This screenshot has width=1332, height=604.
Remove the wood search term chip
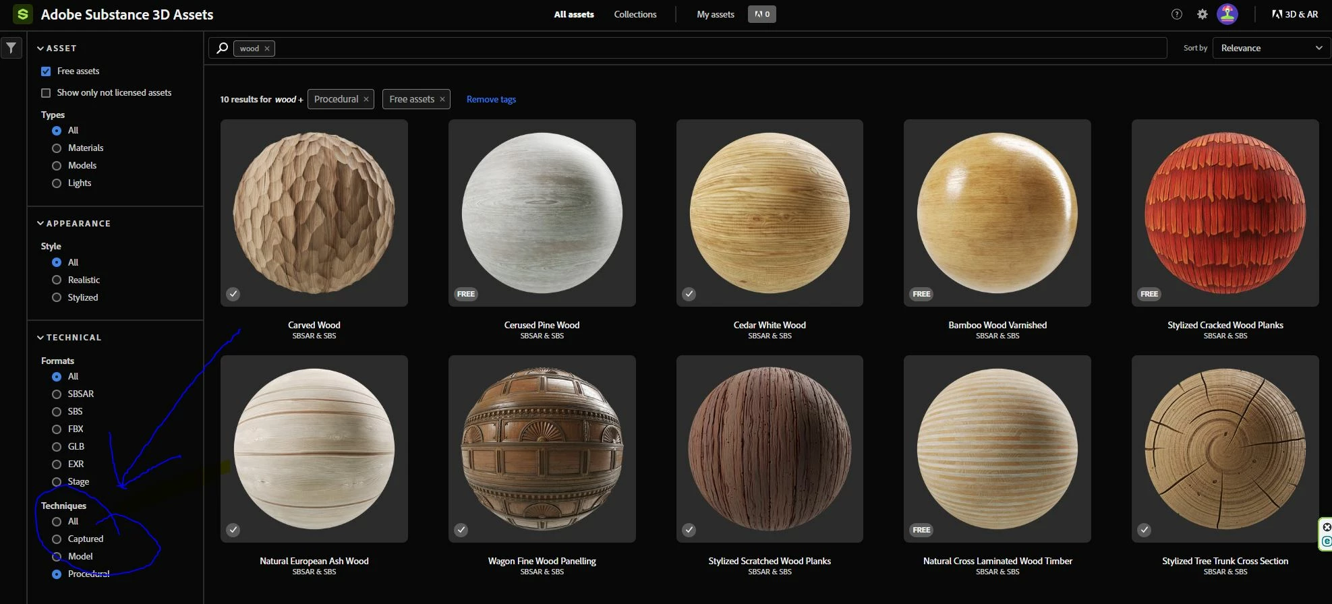click(x=267, y=49)
